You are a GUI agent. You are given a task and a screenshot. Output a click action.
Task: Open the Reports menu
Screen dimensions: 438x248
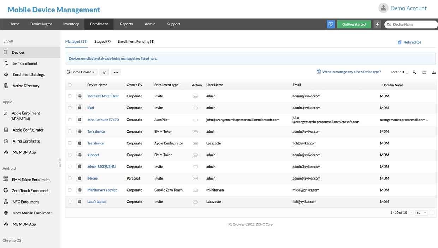point(126,24)
